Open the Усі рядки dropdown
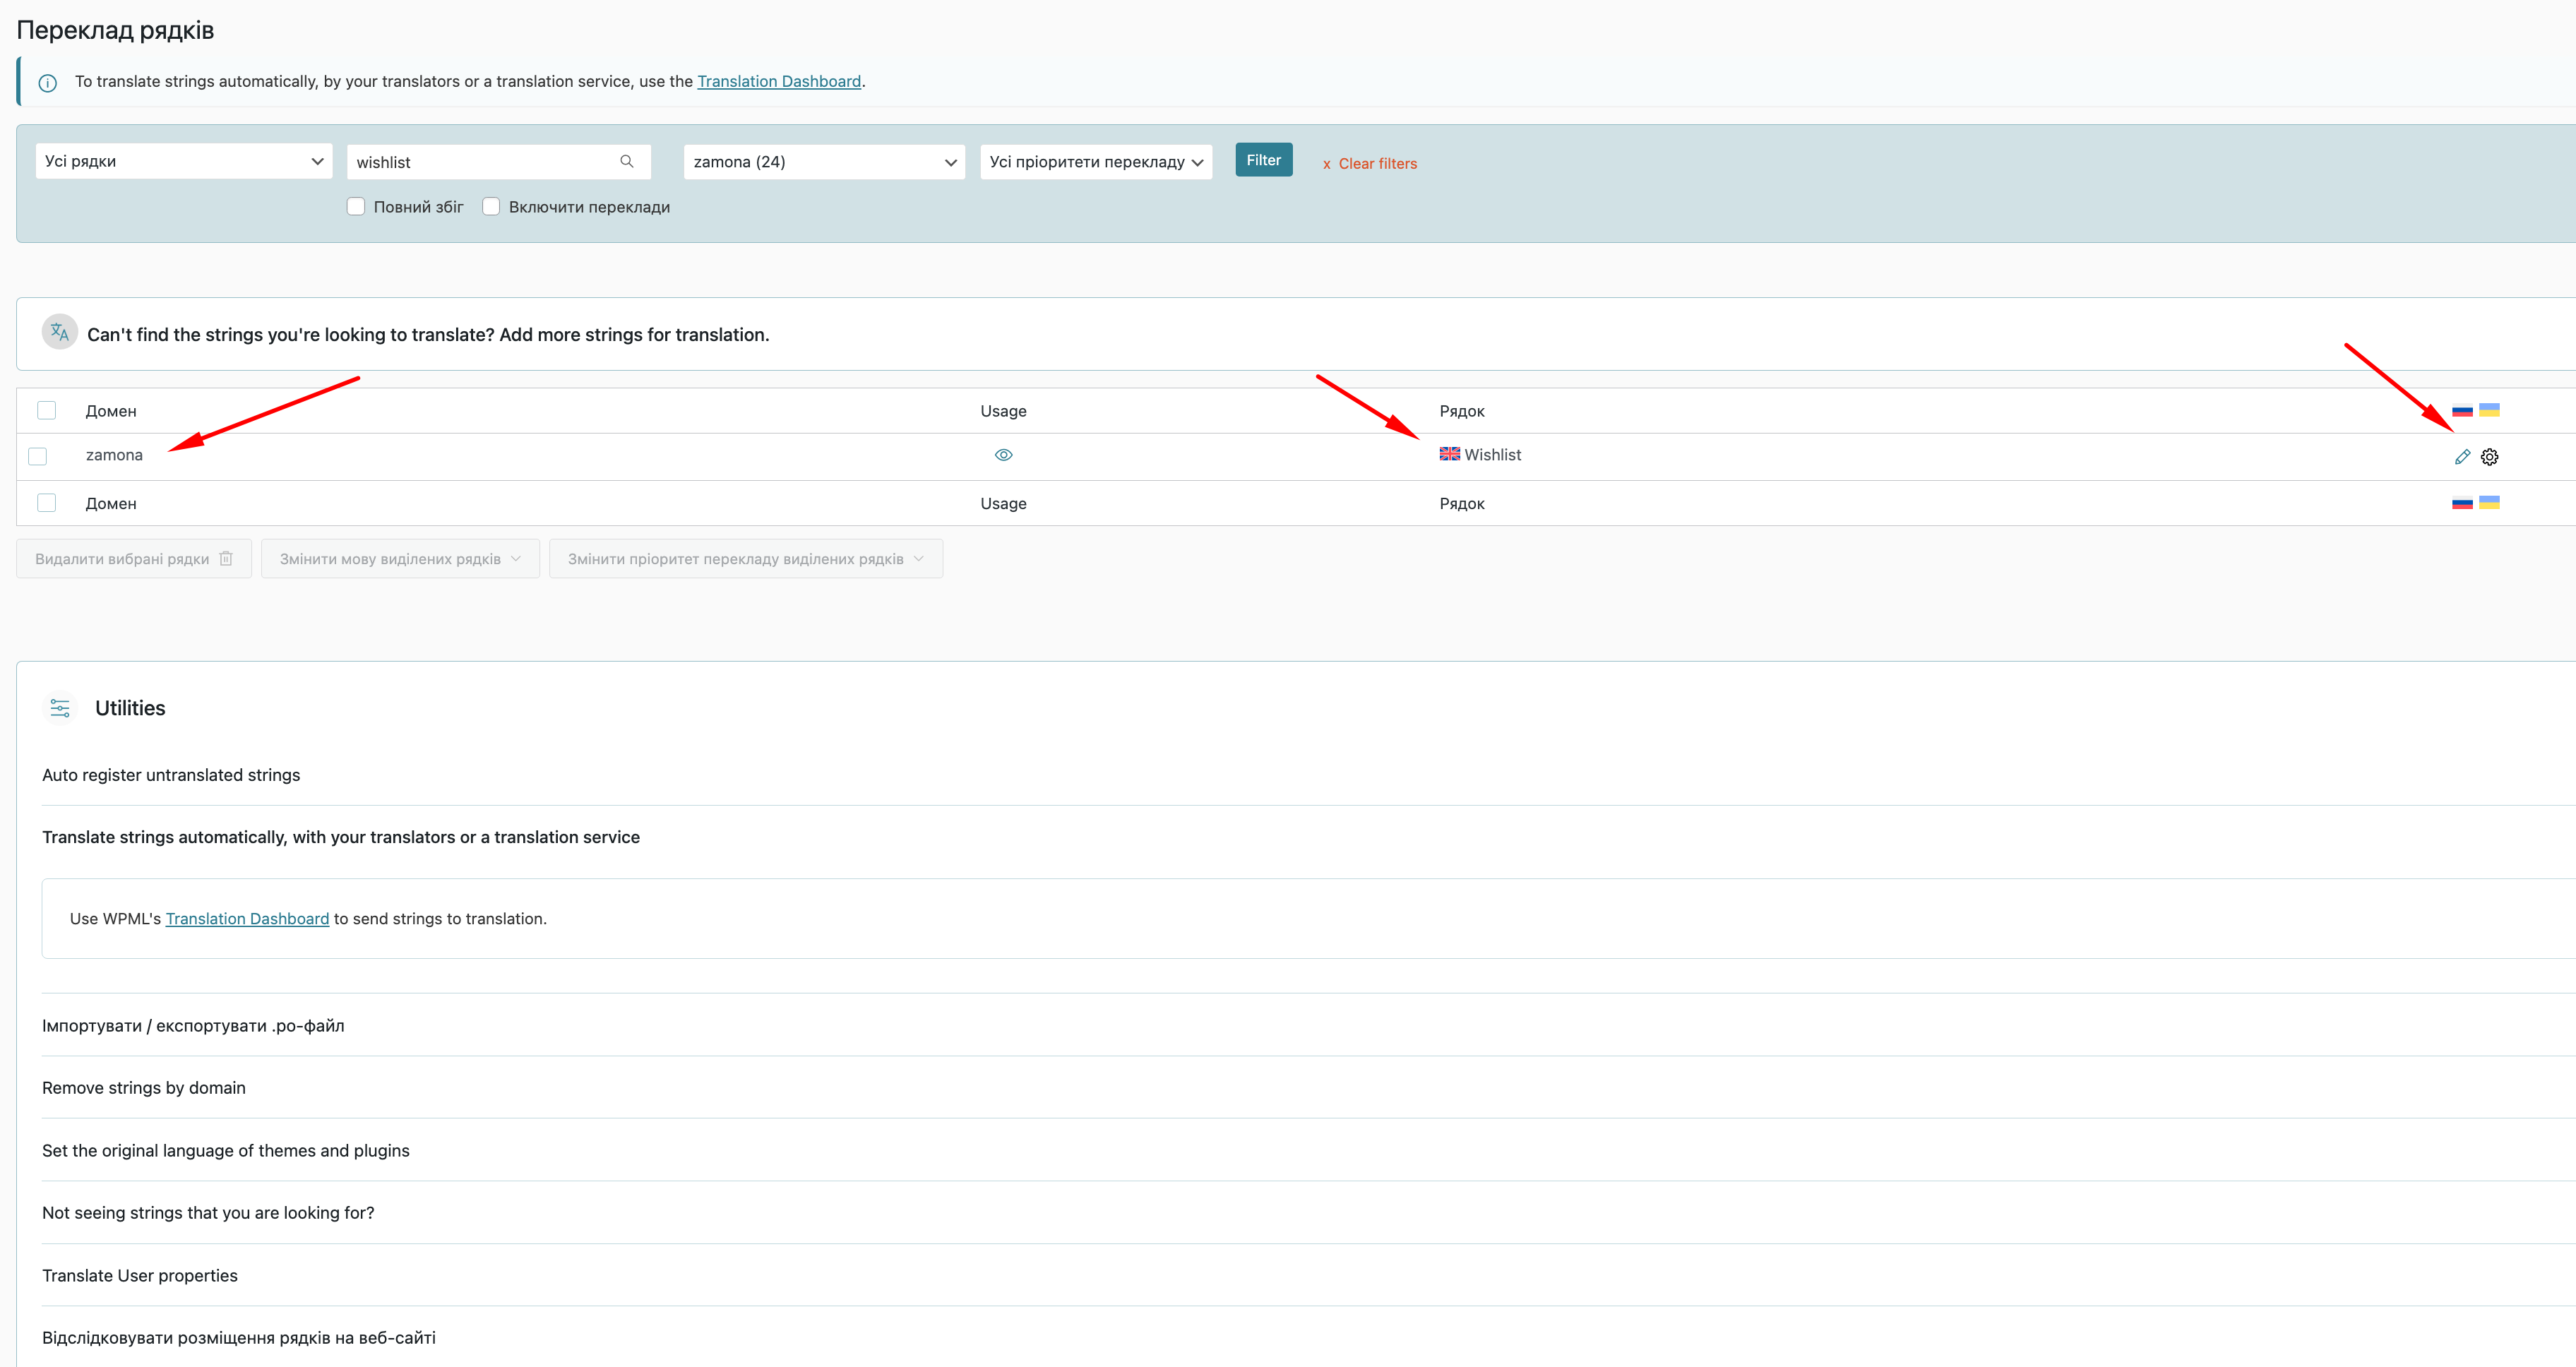The height and width of the screenshot is (1367, 2576). (184, 161)
